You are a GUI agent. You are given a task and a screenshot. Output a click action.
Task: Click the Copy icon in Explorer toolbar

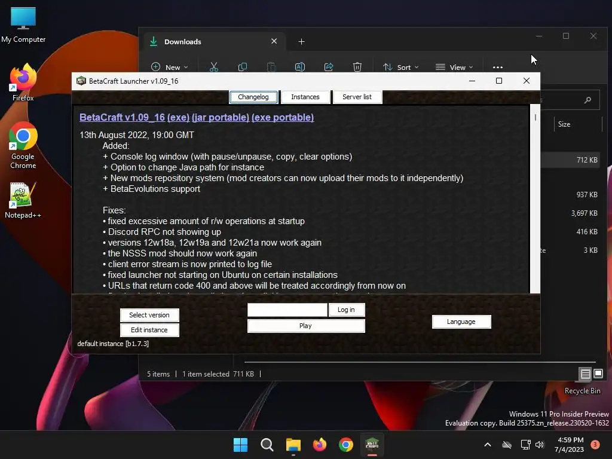click(x=243, y=67)
